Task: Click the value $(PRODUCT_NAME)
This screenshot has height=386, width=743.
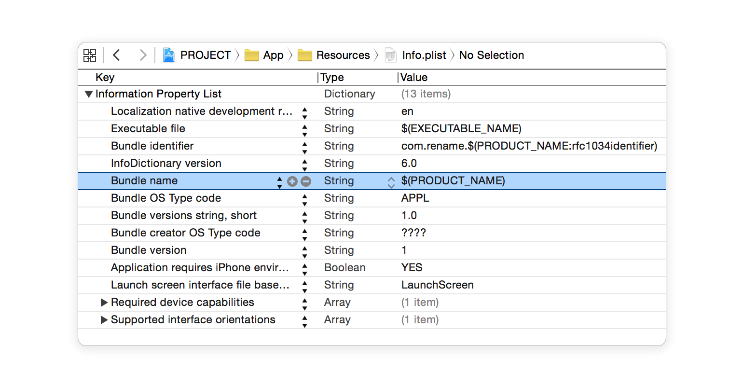Action: (x=453, y=181)
